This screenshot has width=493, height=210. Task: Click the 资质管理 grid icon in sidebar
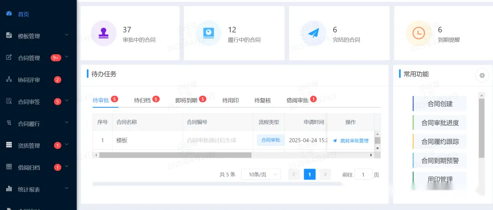point(9,145)
